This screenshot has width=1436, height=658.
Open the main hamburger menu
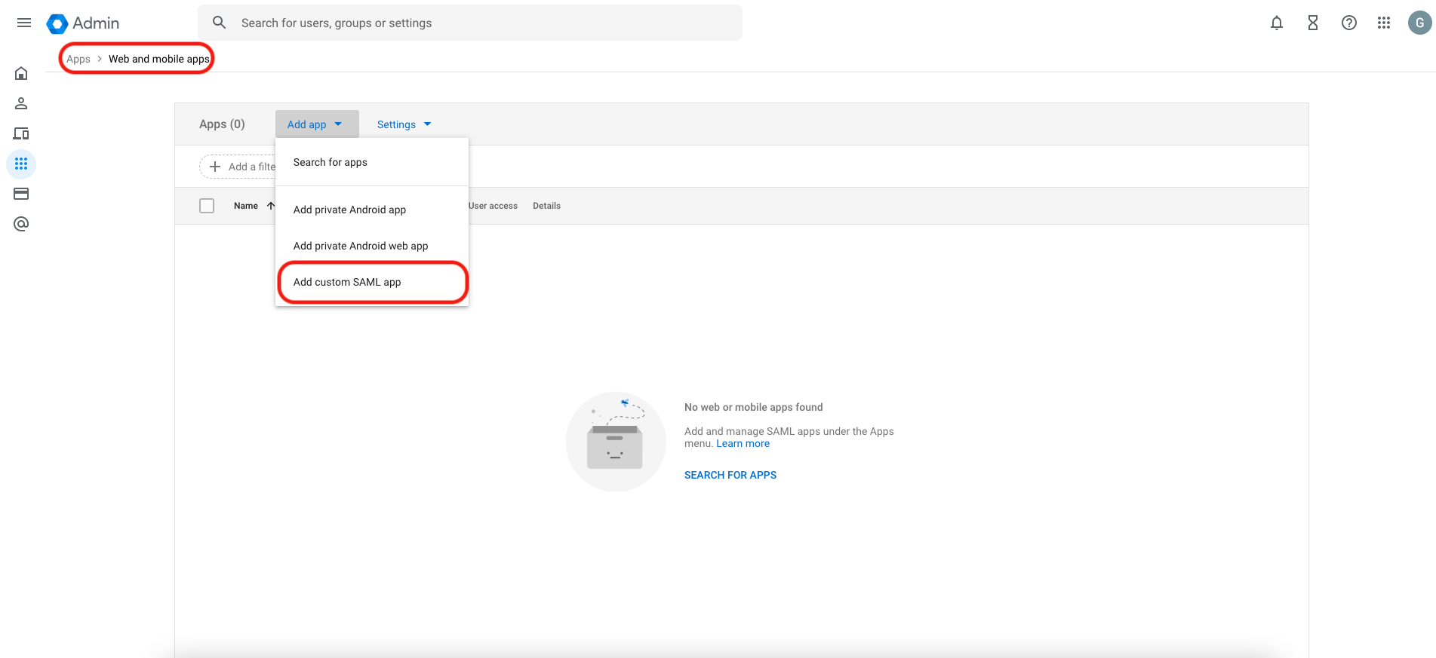[x=24, y=23]
